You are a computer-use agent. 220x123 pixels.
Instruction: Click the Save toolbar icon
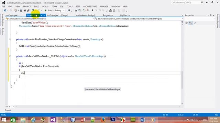coord(24,11)
